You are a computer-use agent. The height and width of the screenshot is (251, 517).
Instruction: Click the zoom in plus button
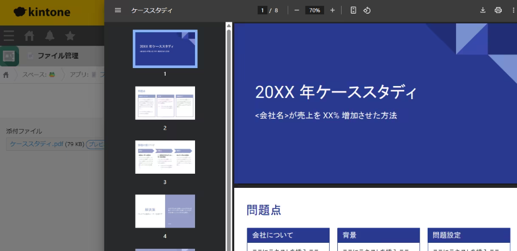pyautogui.click(x=332, y=10)
